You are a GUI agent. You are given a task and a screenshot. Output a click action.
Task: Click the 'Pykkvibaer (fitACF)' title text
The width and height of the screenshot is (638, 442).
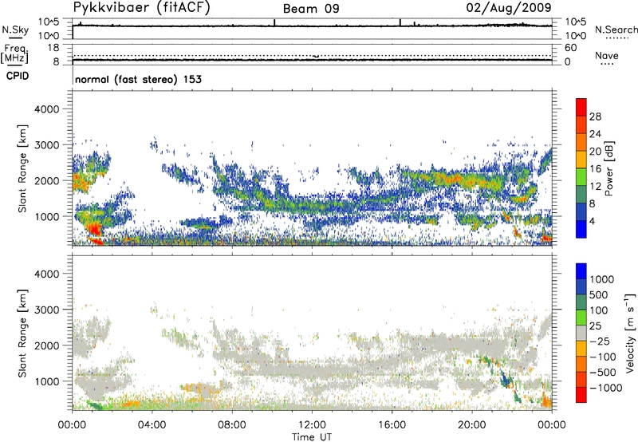coord(142,8)
